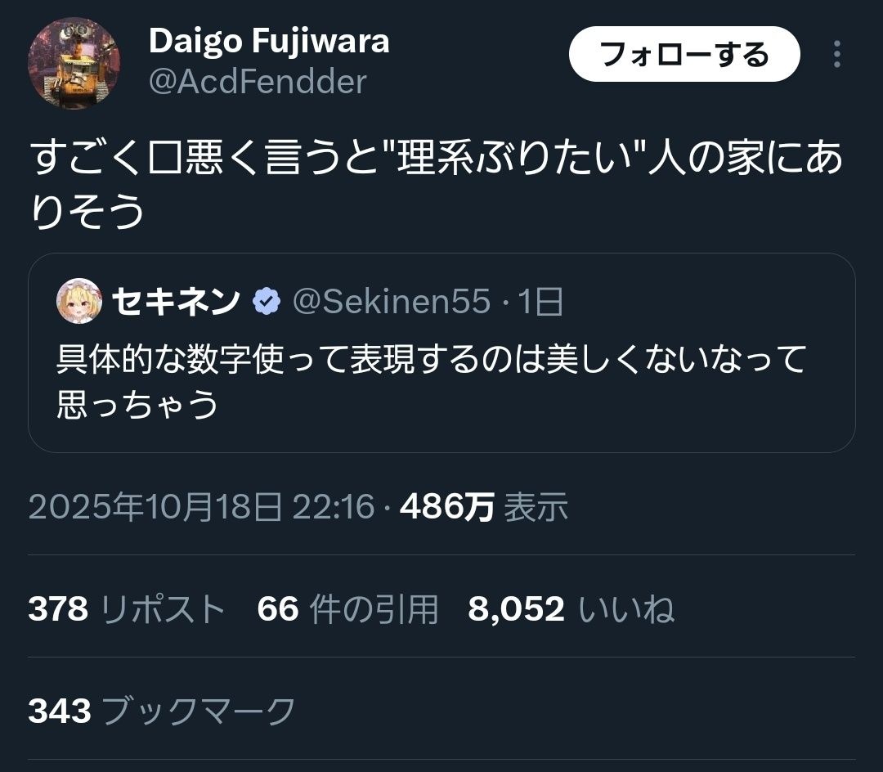This screenshot has height=772, width=883.
Task: Open the quoted tweet about 具体的な数字
Action: tap(441, 352)
